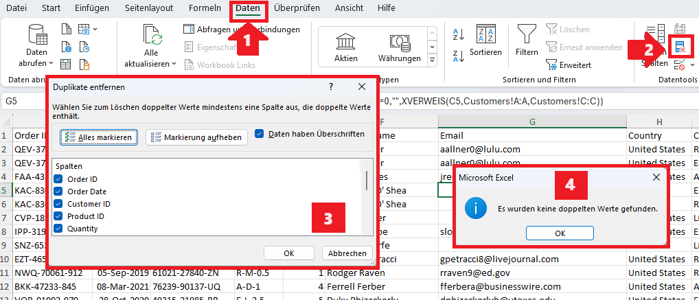Toggle the Daten haben Überschriften checkbox
Image resolution: width=699 pixels, height=300 pixels.
[x=260, y=133]
